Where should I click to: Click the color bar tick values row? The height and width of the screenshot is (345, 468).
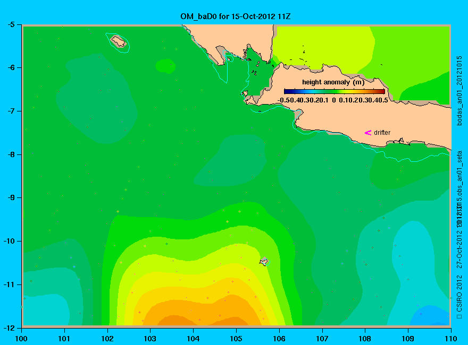pos(333,100)
